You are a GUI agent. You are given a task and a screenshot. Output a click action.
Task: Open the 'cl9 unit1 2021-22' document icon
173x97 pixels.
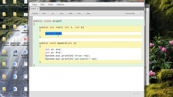coord(15,77)
